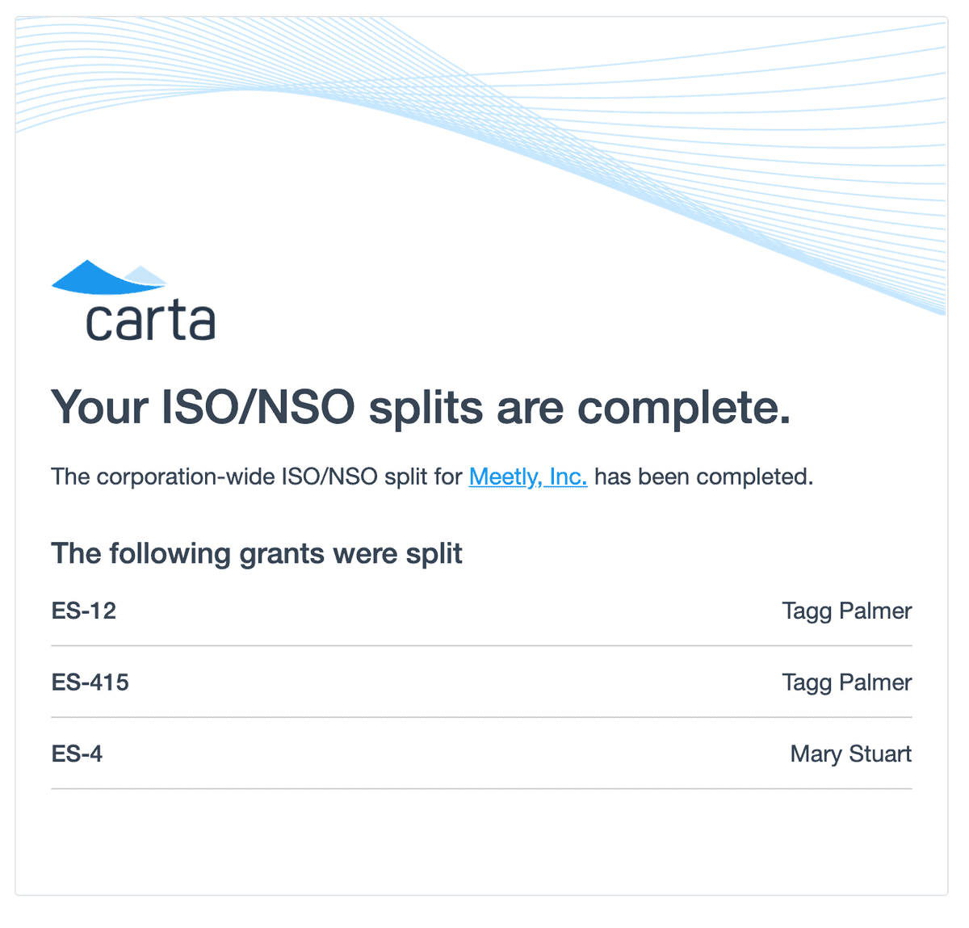Select the ES-4 grant ID
Screen dimensions: 969x928
[x=78, y=754]
